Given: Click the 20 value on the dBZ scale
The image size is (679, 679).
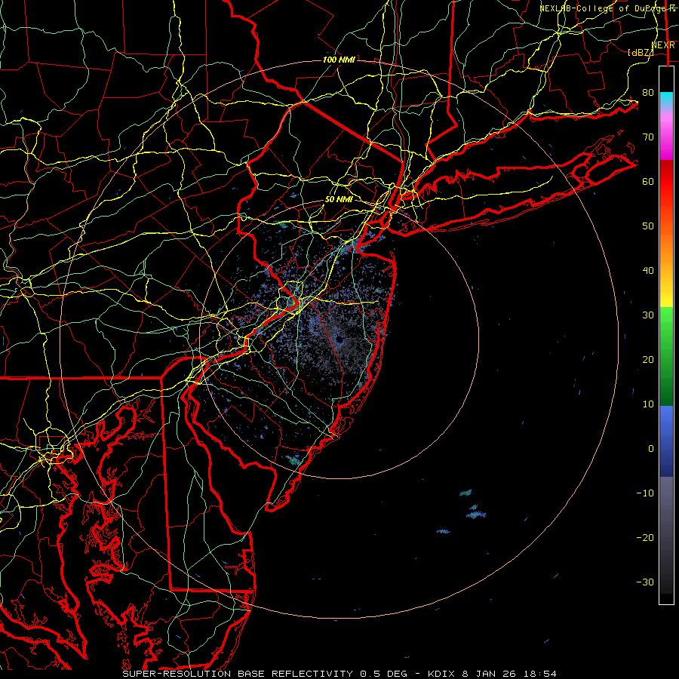Looking at the screenshot, I should [x=648, y=359].
